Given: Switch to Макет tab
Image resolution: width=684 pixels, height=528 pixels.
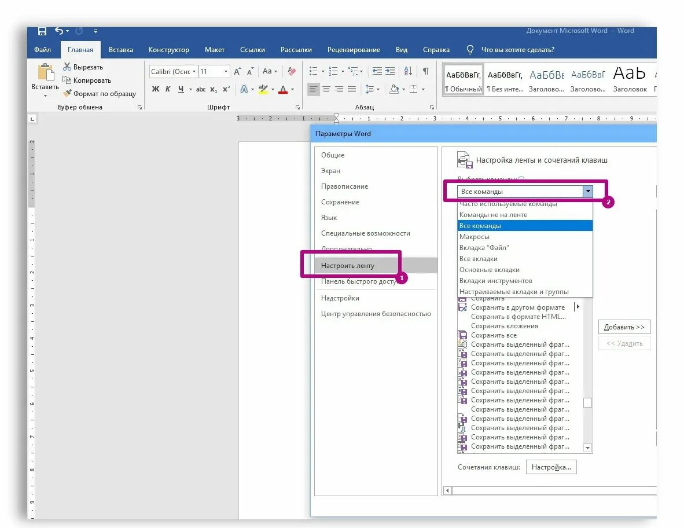Looking at the screenshot, I should (215, 50).
